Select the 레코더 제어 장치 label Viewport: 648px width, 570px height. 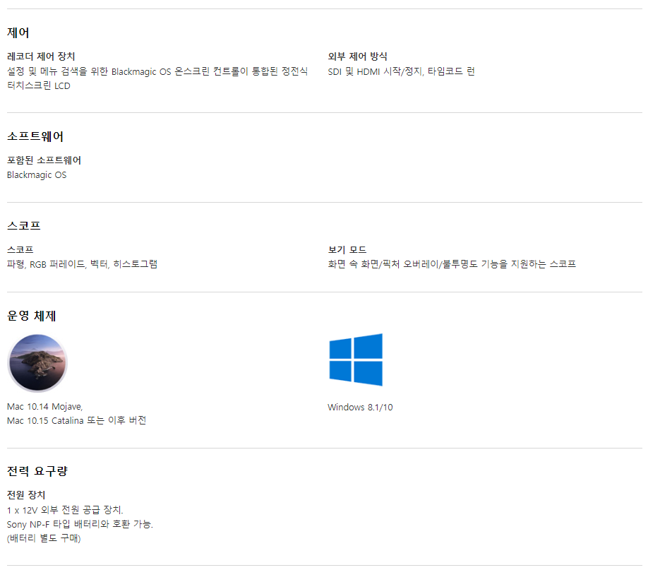pyautogui.click(x=41, y=57)
